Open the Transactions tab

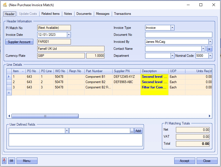pos(122,14)
